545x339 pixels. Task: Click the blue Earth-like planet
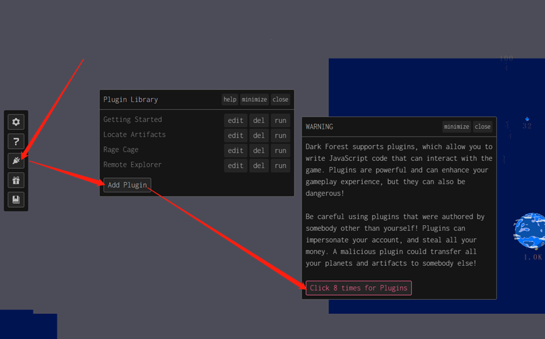(x=529, y=231)
